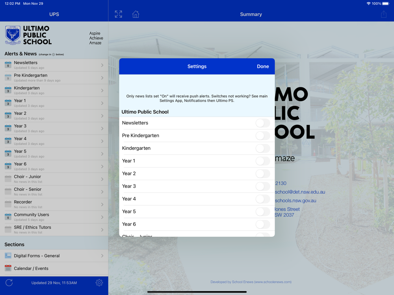Turn on the Year 4 switch
Viewport: 394px width, 295px height.
[x=263, y=199]
